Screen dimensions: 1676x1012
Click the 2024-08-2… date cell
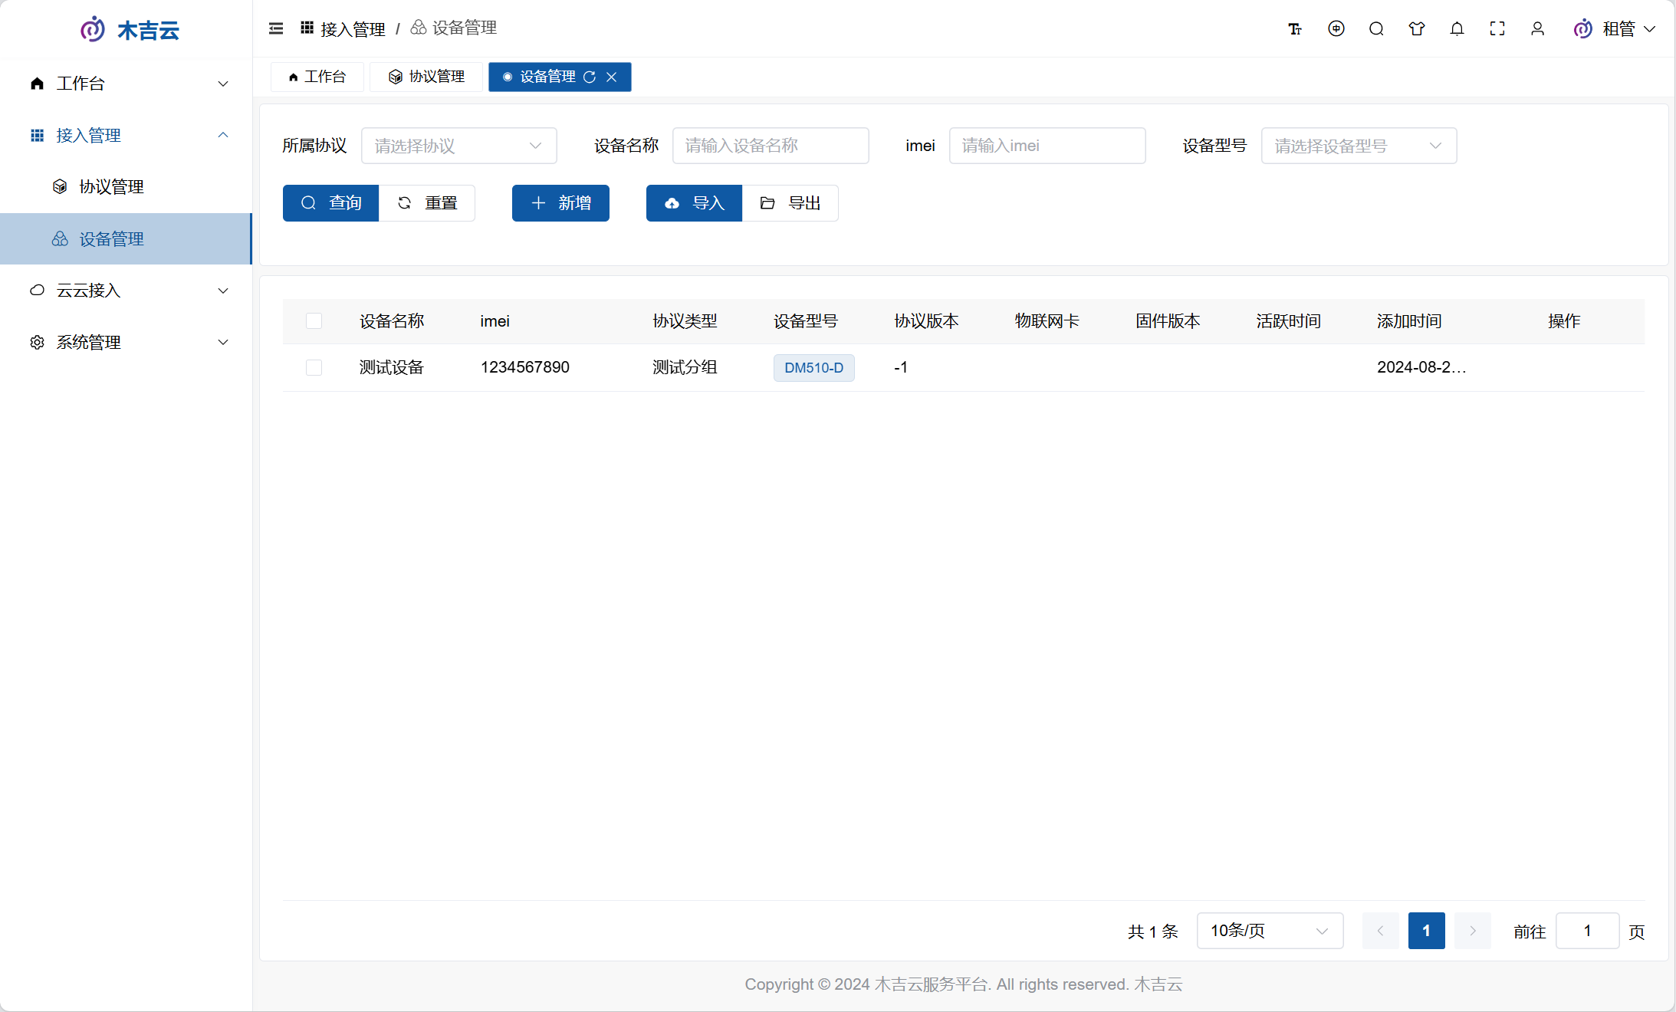click(1421, 367)
